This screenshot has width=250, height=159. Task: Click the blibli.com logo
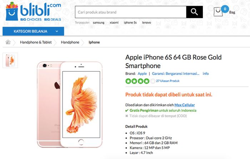33,12
